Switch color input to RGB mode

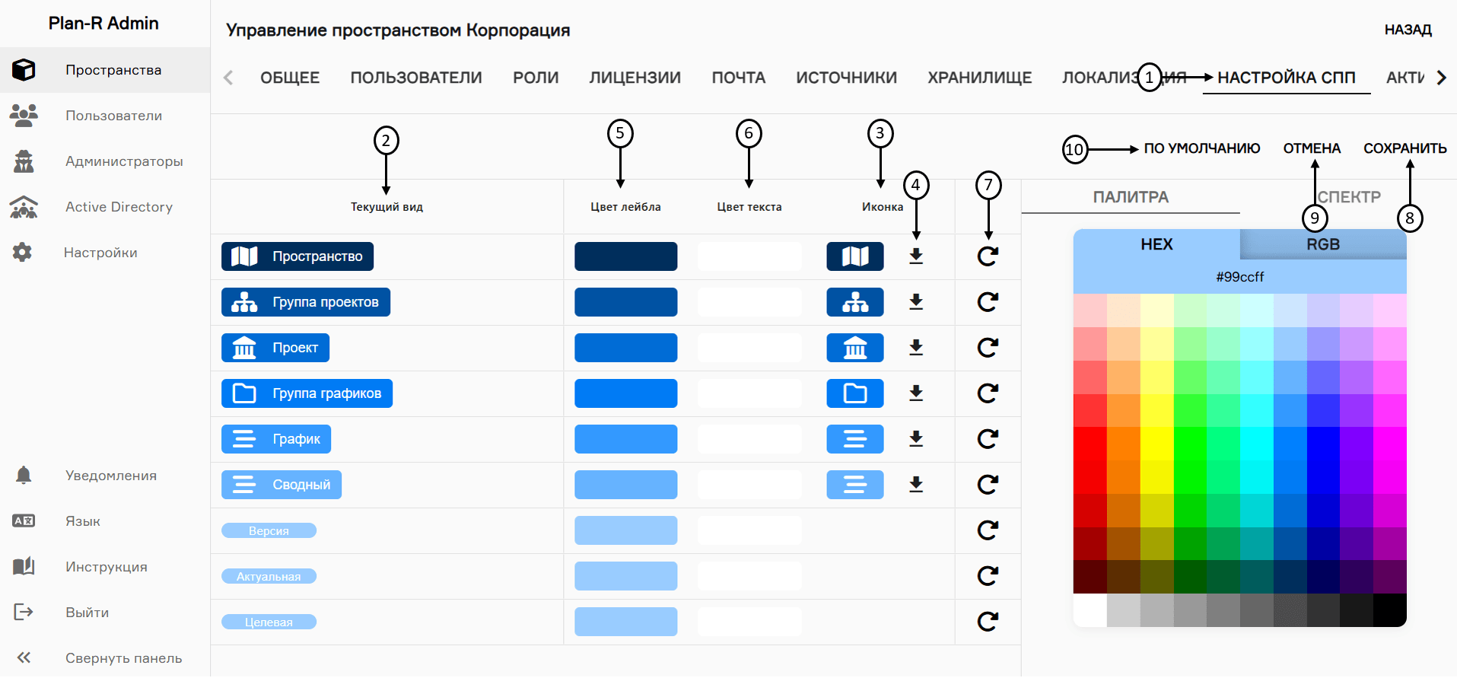[1323, 244]
